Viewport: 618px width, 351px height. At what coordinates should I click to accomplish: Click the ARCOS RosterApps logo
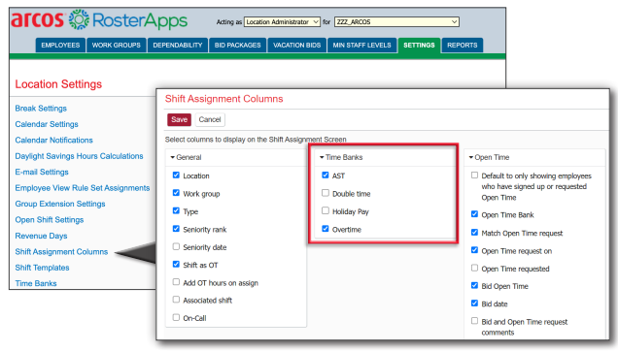point(99,20)
